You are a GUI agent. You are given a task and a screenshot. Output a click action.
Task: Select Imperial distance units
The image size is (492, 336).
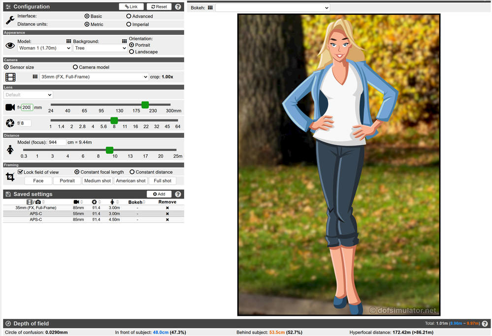point(129,24)
